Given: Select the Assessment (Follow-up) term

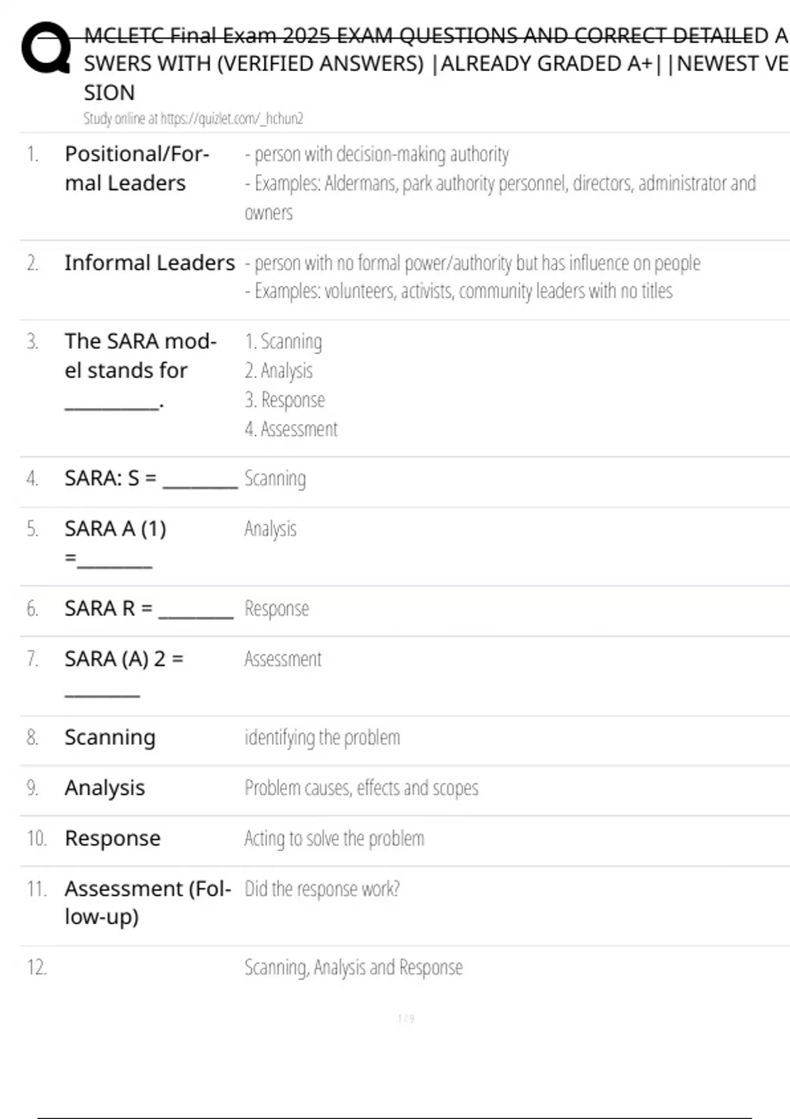Looking at the screenshot, I should (x=147, y=902).
